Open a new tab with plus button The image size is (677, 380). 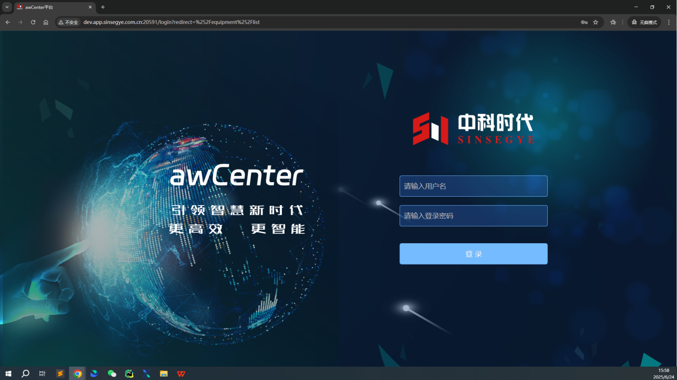(103, 7)
